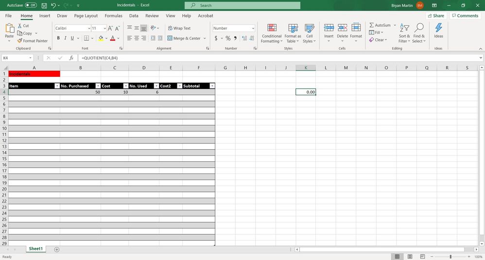Screen dimensions: 485x260
Task: Open the File menu
Action: click(8, 16)
